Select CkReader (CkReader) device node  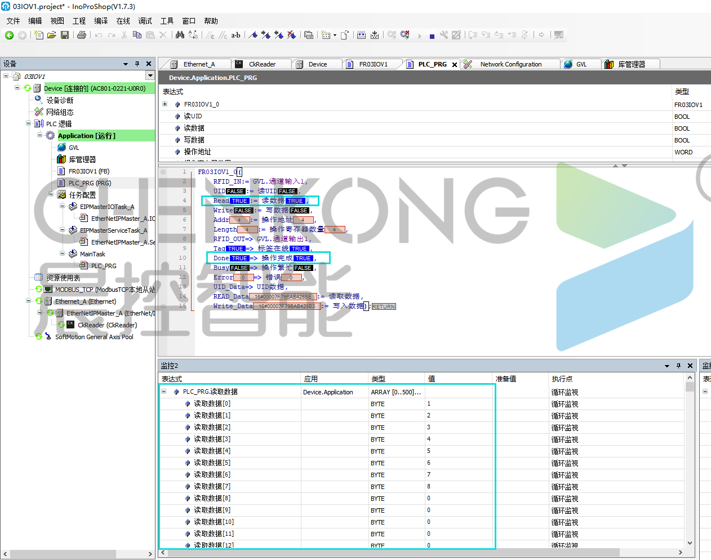coord(107,325)
